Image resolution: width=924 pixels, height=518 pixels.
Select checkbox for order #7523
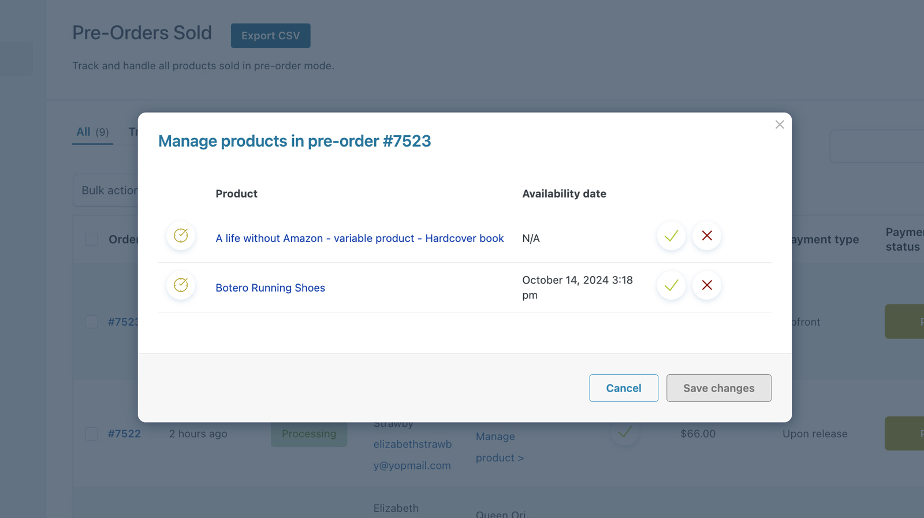point(92,322)
